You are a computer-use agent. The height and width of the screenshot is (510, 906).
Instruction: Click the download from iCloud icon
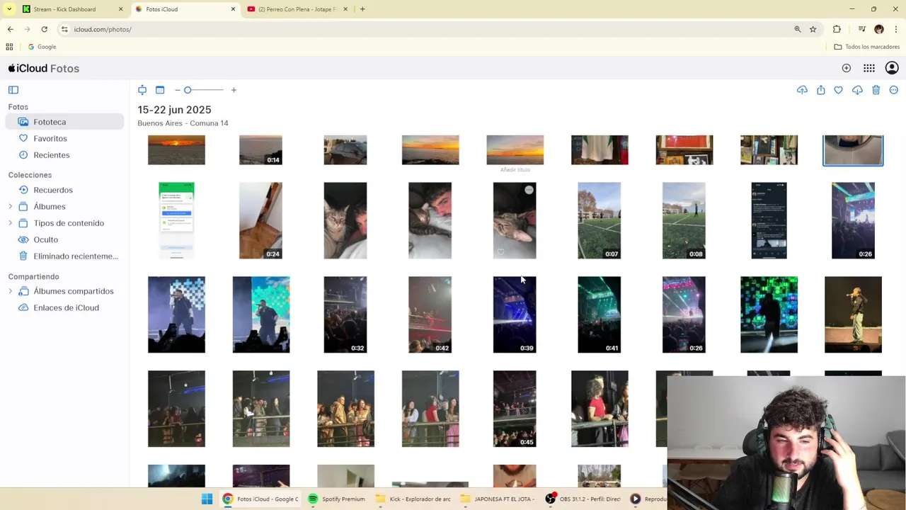[x=857, y=90]
